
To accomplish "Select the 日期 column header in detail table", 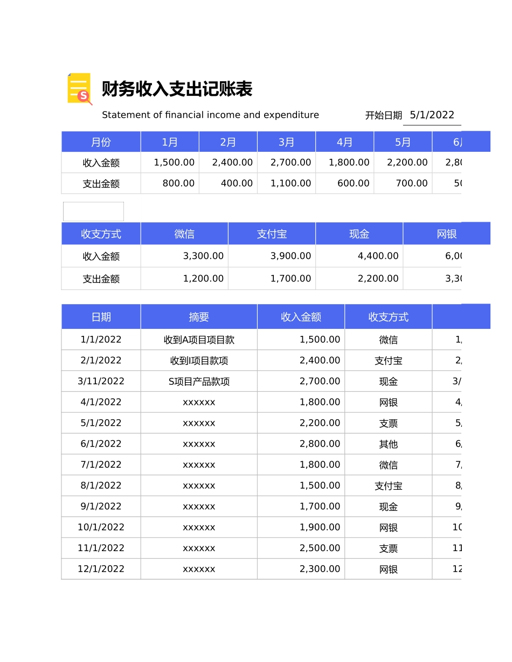I will pos(101,316).
